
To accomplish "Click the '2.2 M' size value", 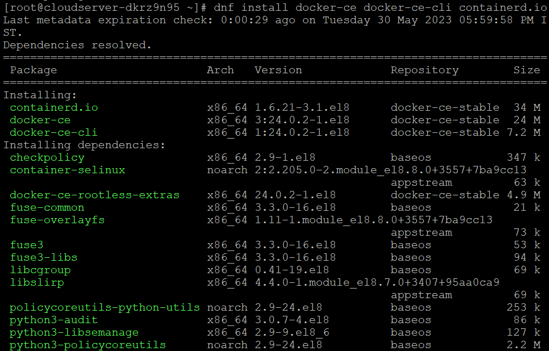I will pyautogui.click(x=524, y=345).
